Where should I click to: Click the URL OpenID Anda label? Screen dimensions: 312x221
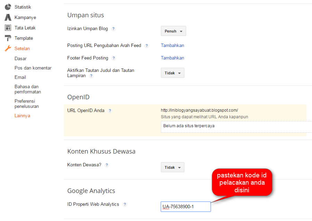click(86, 111)
